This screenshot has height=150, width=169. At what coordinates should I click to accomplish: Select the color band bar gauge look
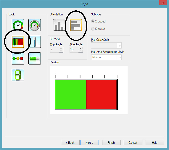pyautogui.click(x=18, y=42)
